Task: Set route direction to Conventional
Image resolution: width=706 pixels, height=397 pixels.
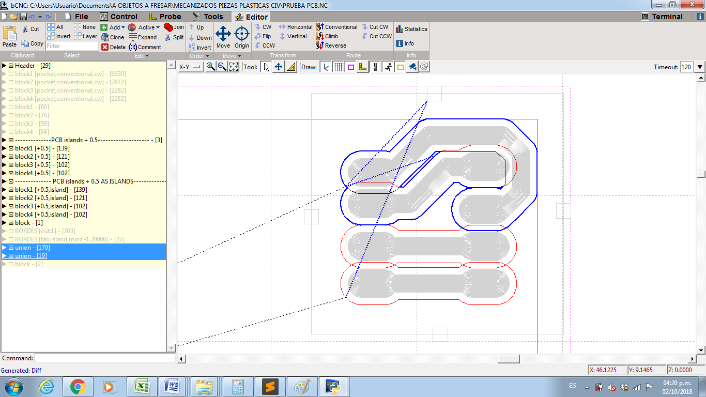Action: (x=337, y=27)
